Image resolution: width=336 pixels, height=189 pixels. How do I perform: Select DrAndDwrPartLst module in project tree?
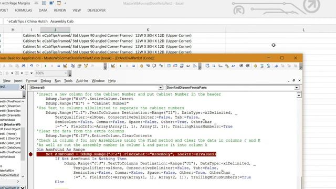point(9,175)
